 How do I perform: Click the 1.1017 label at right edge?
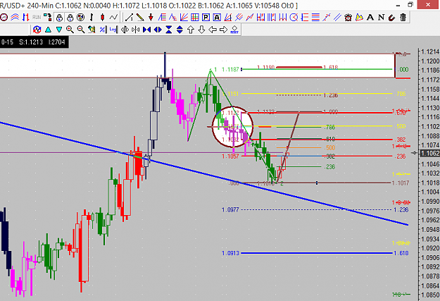[x=401, y=183]
